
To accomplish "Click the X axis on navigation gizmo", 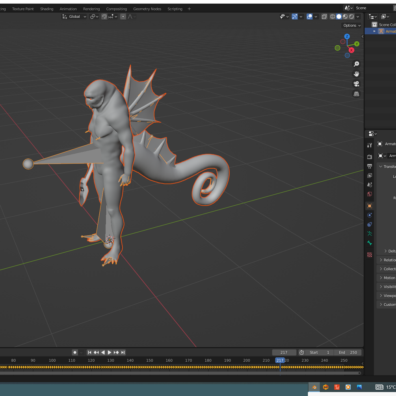I will (x=351, y=50).
